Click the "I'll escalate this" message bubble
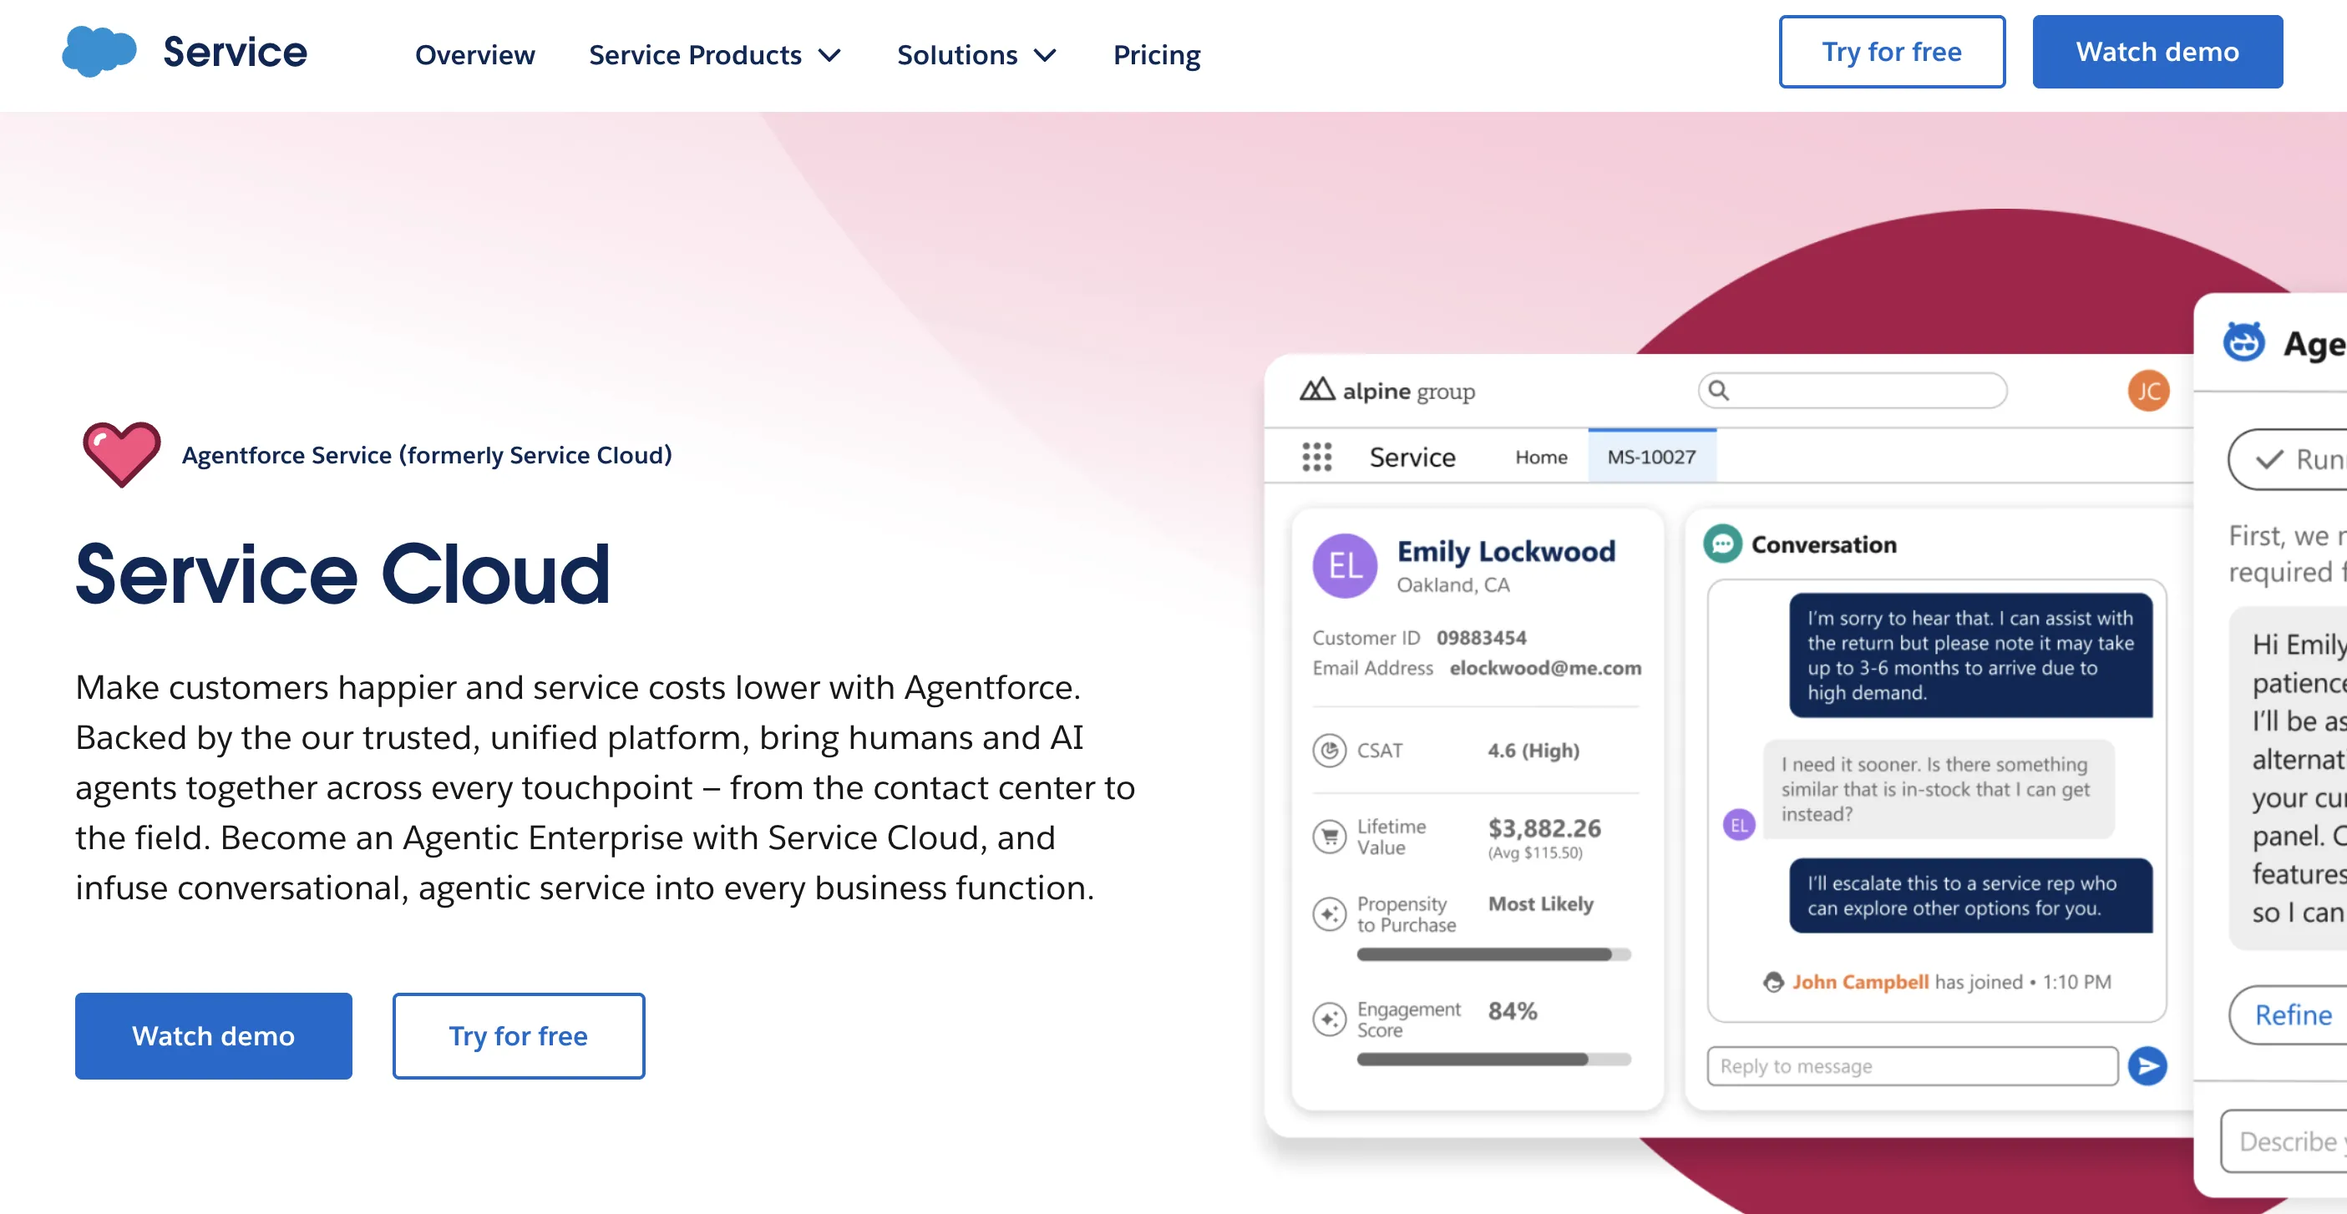This screenshot has width=2347, height=1214. [1970, 895]
